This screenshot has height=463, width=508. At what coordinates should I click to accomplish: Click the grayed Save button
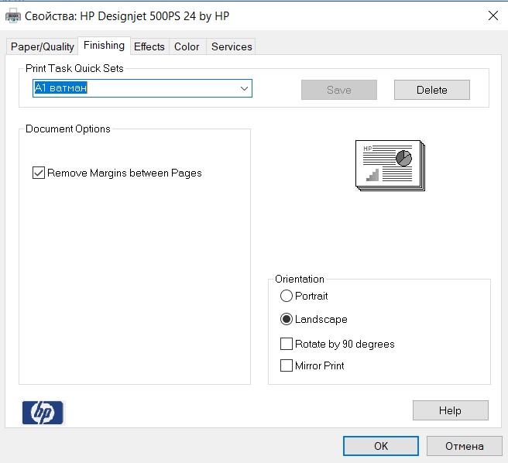[339, 90]
